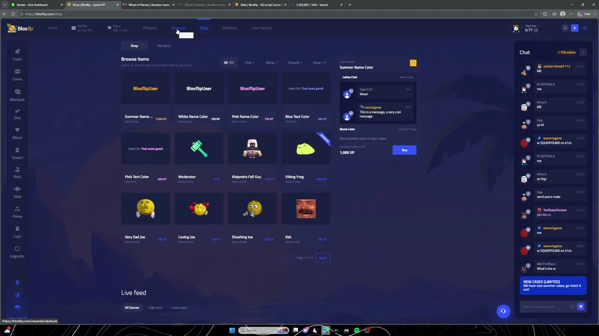Screen dimensions: 599x336
Task: Select the Moderator hammer emoji item
Action: point(199,160)
